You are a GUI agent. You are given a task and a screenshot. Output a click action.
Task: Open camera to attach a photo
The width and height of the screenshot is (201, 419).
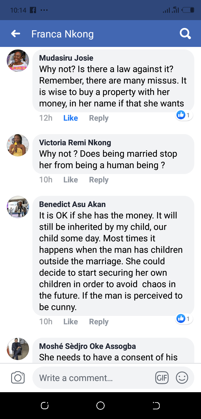click(x=18, y=378)
